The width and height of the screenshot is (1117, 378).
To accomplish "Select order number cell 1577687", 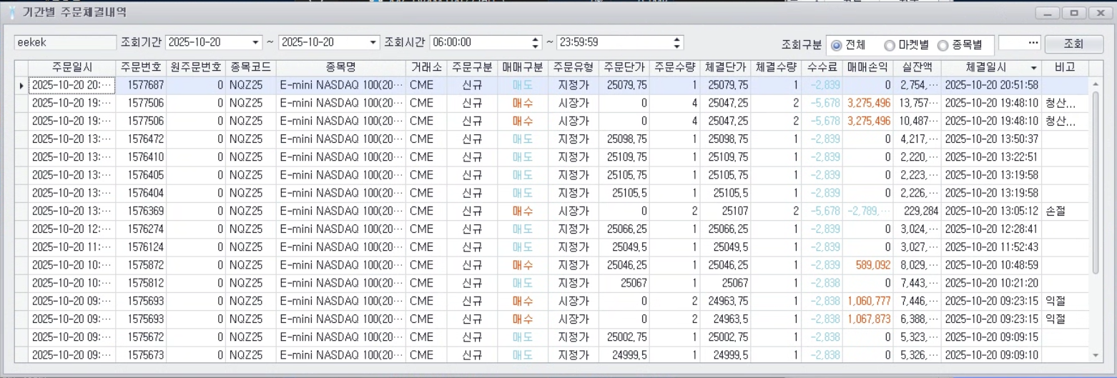I will 141,85.
